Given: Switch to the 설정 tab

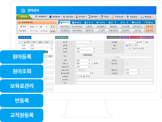Looking at the screenshot, I should click(x=124, y=22).
